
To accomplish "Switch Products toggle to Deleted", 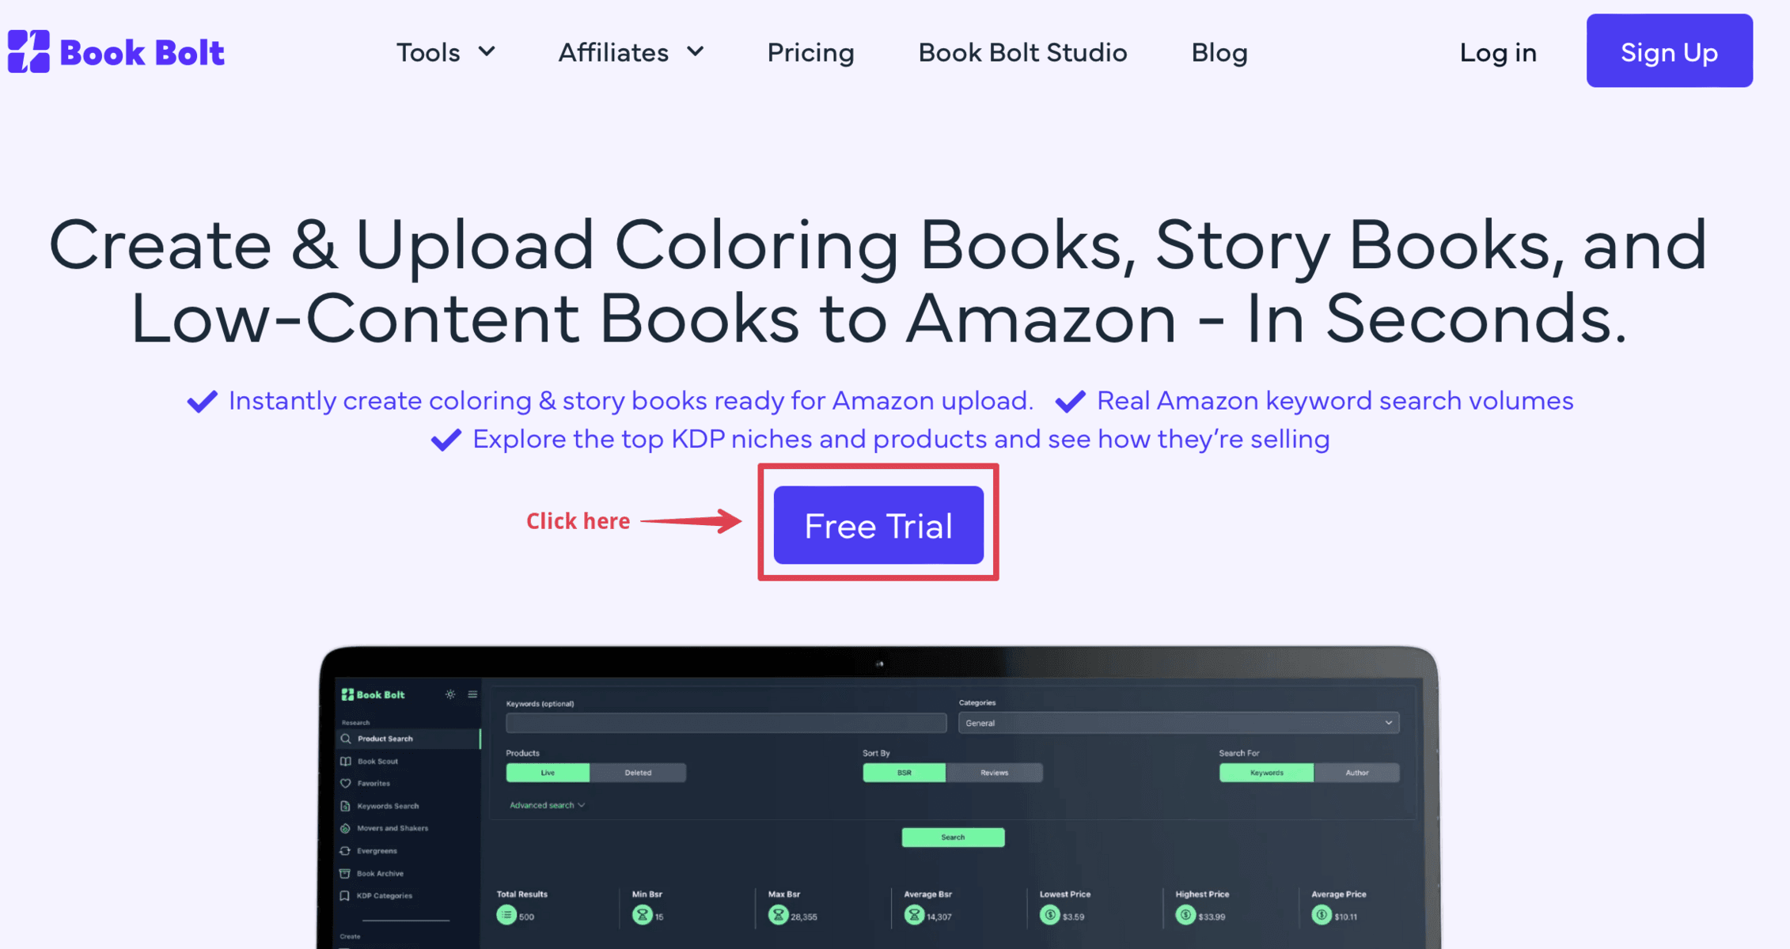I will click(638, 773).
